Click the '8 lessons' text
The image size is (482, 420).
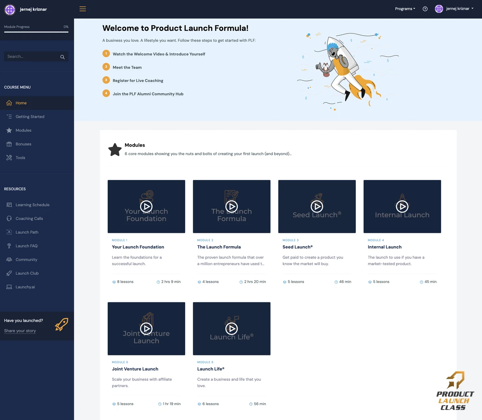tap(125, 282)
